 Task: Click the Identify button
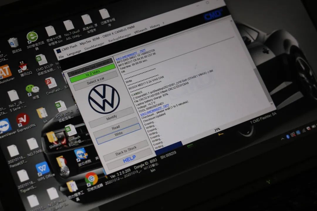point(111,117)
